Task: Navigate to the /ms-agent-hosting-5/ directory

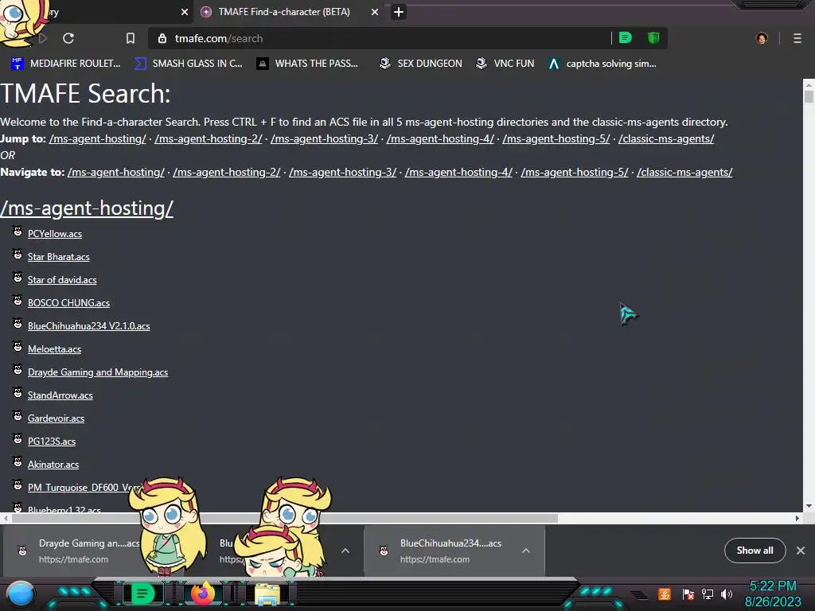Action: [575, 172]
